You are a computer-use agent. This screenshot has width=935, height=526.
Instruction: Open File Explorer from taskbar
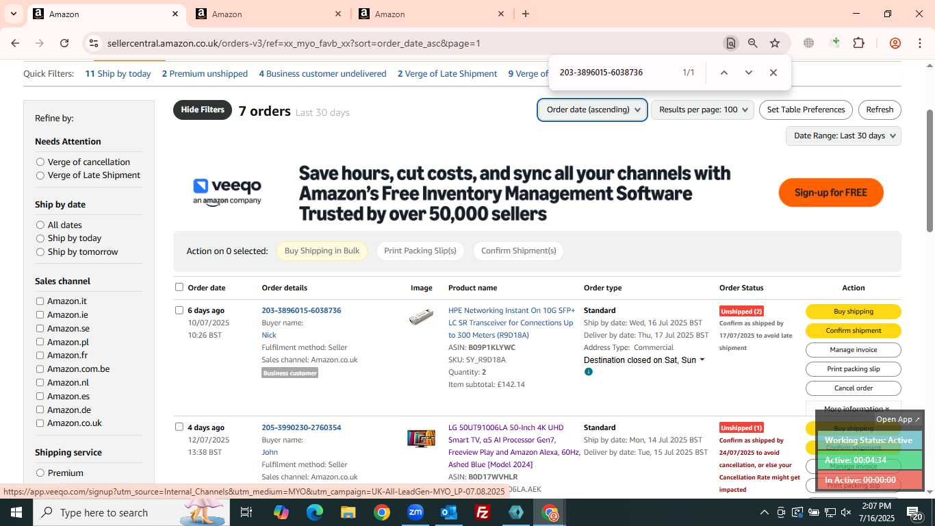click(x=348, y=512)
